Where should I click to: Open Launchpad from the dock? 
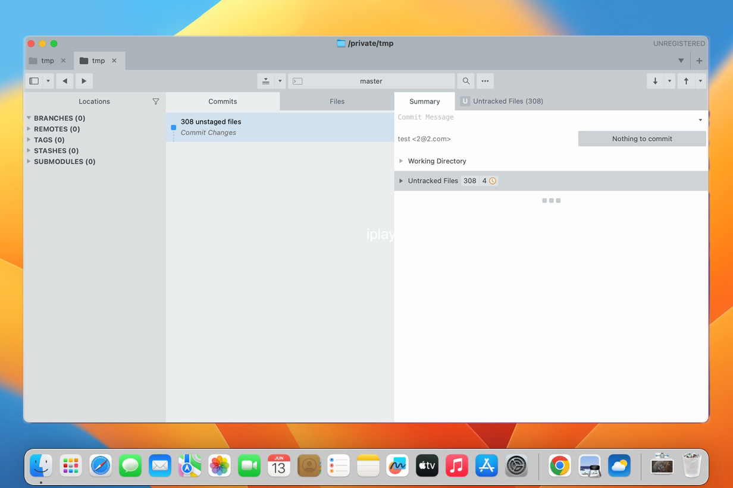71,466
